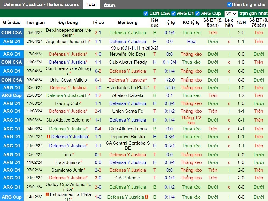This screenshot has height=201, width=268.
Task: Click the 0-4 score against Club Atletico Lanus
Action: pyautogui.click(x=98, y=129)
